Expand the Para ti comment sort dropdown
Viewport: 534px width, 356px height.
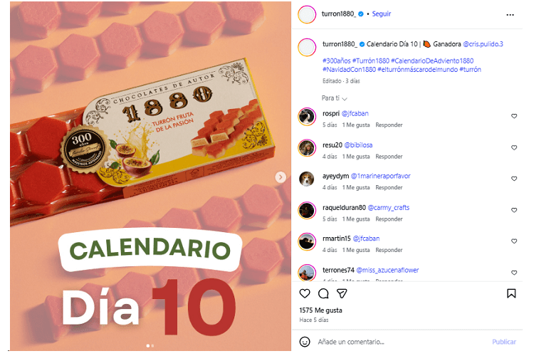(x=334, y=98)
